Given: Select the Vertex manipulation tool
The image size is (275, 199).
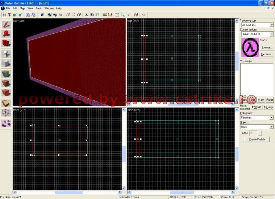Looking at the screenshot, I should pos(6,113).
